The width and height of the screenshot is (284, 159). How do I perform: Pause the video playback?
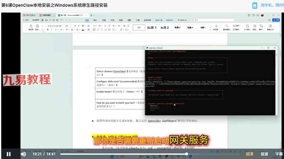pos(9,154)
